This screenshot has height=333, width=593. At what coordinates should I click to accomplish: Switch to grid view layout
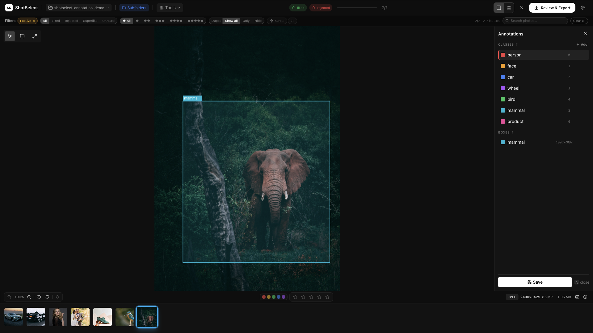pos(509,8)
